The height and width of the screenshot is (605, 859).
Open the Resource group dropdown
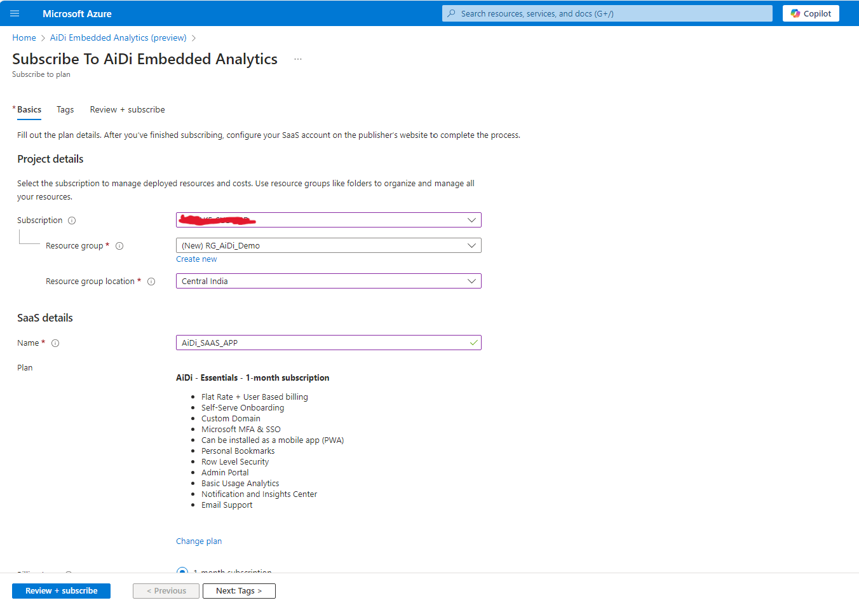[x=328, y=245]
